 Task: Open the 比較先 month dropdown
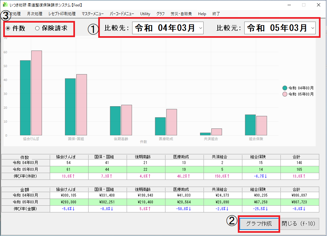click(x=200, y=28)
